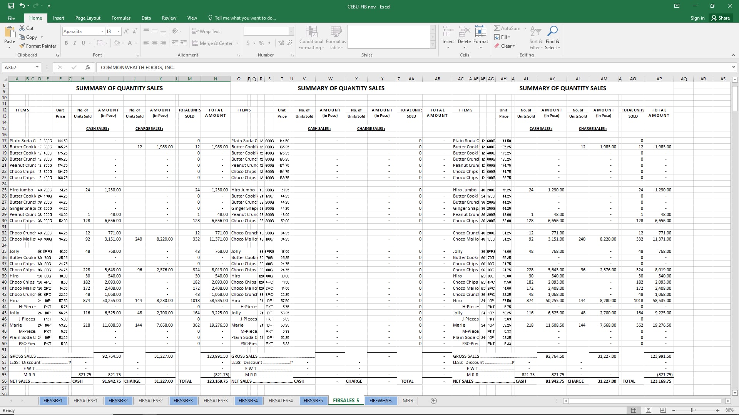
Task: Open Find & Select magnifier tool
Action: pos(552,31)
